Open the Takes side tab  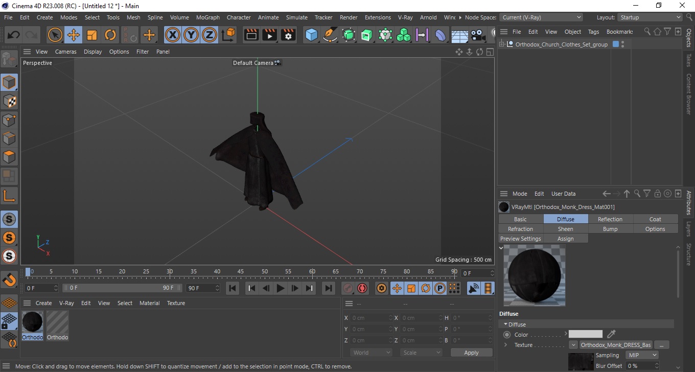(x=688, y=60)
